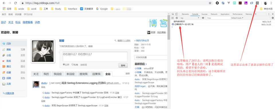Open the purple extension icon in toolbar

click(x=246, y=3)
